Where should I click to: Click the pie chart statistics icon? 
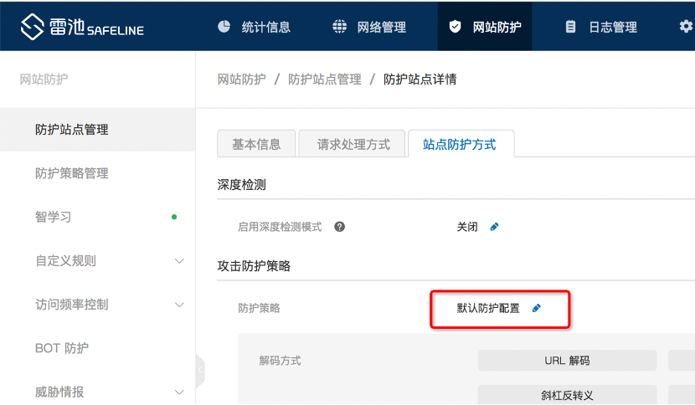click(224, 26)
